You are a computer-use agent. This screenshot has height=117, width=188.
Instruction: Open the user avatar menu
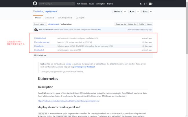151,4
